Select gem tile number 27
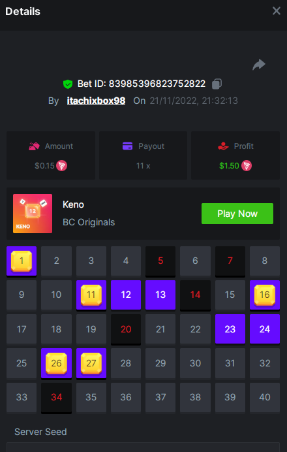This screenshot has width=287, height=452. [x=91, y=364]
